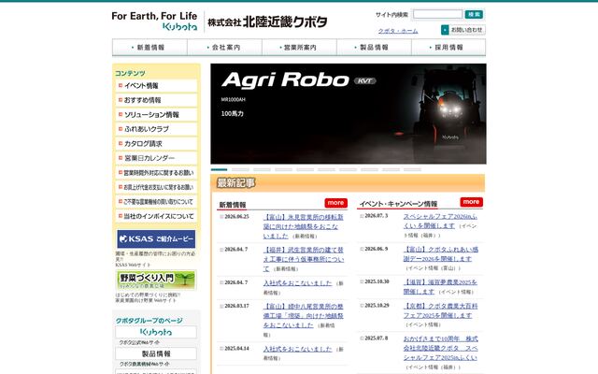
Task: Click the Kubota For Earth For Life logo
Action: 154,21
